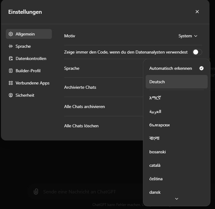Click the shield icon for Sicherheit

point(11,95)
